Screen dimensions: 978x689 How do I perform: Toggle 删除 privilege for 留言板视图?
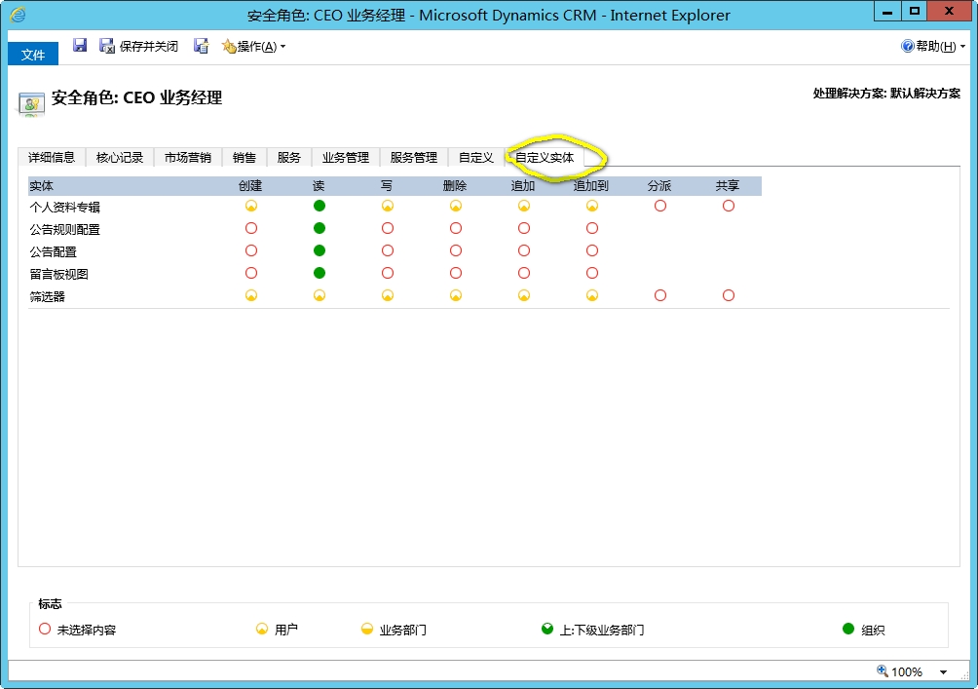[456, 273]
